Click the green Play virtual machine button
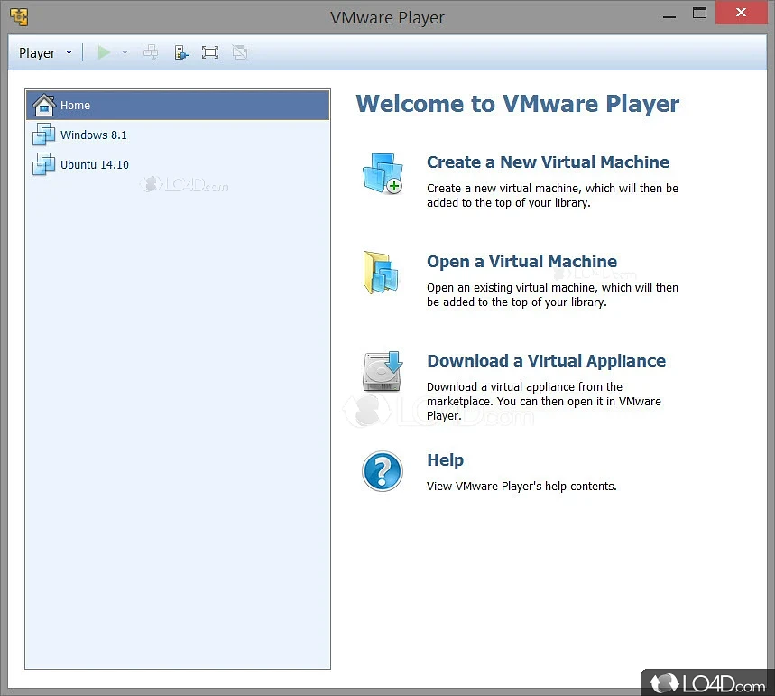The height and width of the screenshot is (696, 775). point(104,52)
